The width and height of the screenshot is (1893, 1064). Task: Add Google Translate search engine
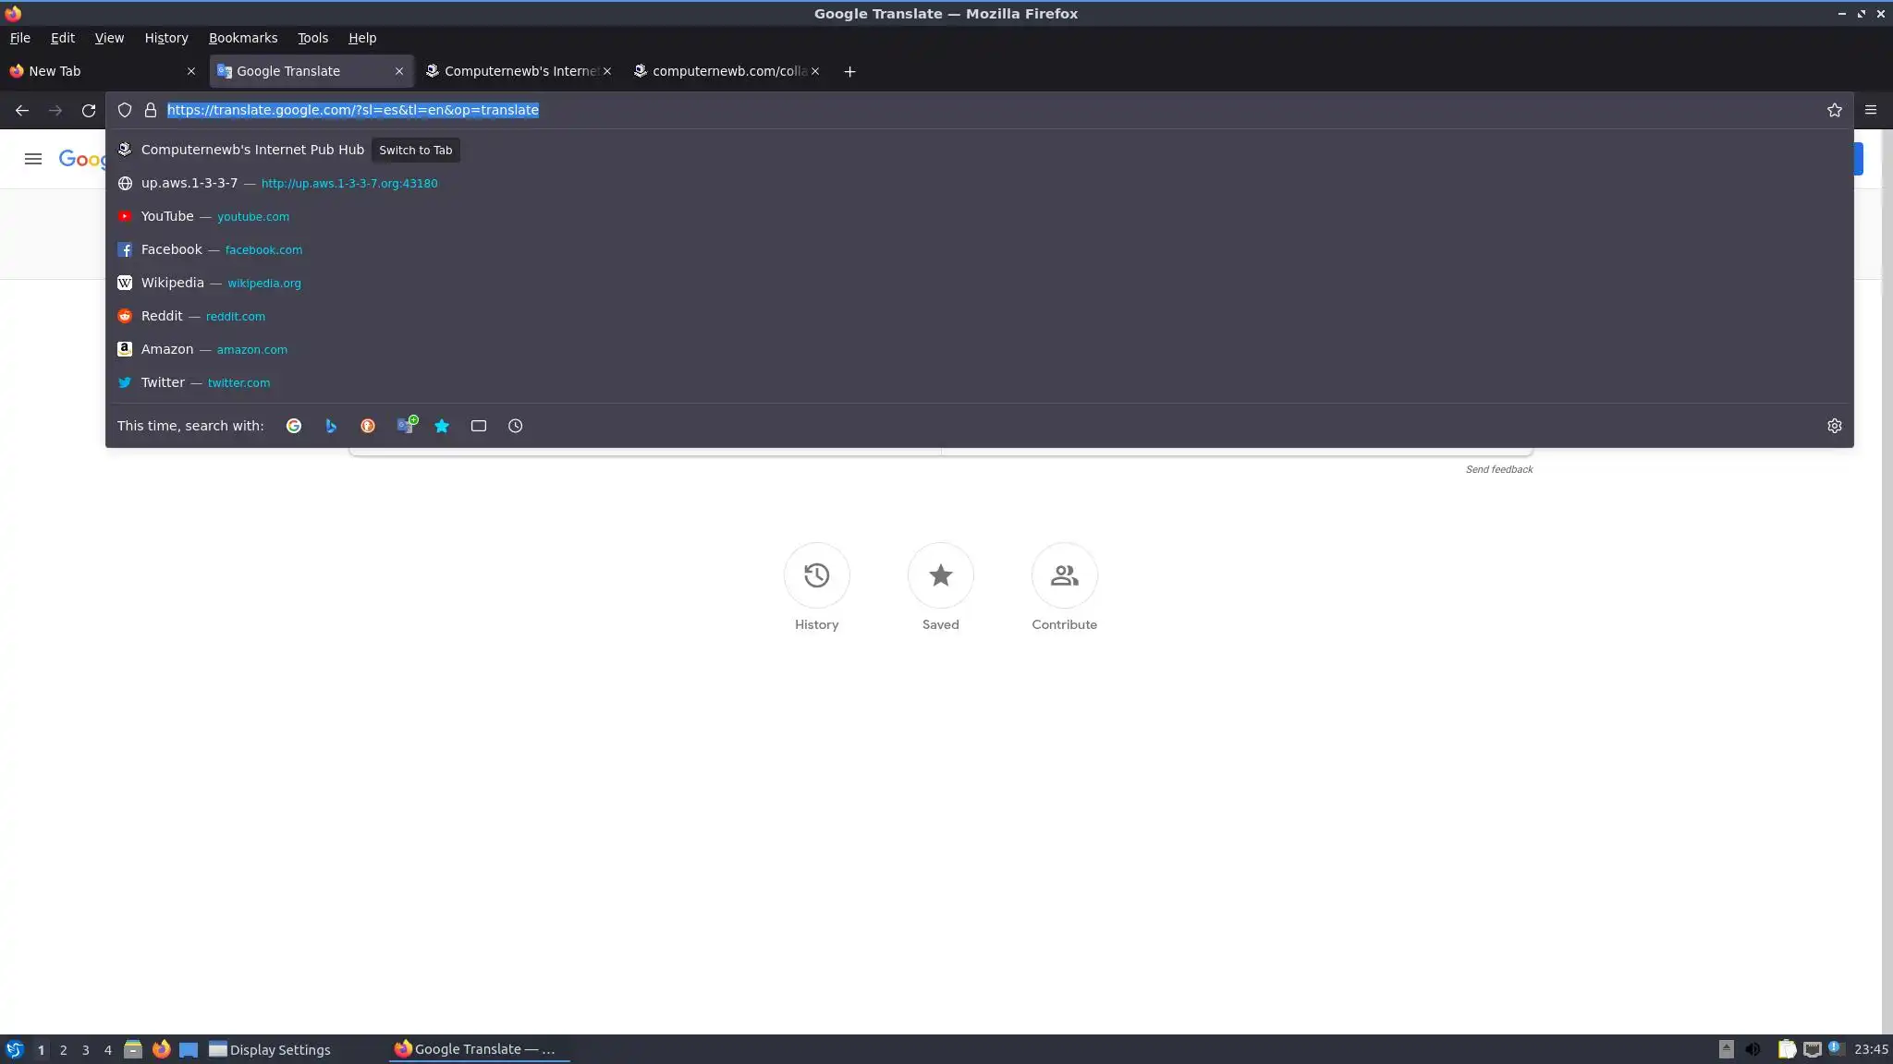click(x=406, y=426)
